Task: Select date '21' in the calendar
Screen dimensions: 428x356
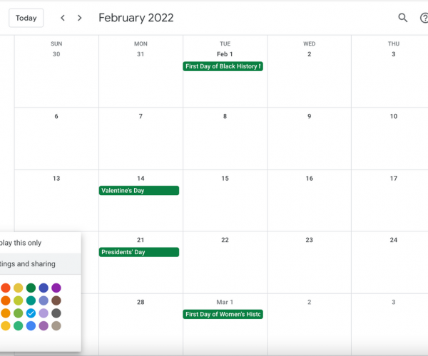Action: pos(141,240)
